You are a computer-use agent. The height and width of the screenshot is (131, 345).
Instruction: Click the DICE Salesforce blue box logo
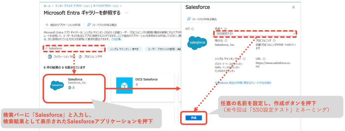click(x=124, y=85)
